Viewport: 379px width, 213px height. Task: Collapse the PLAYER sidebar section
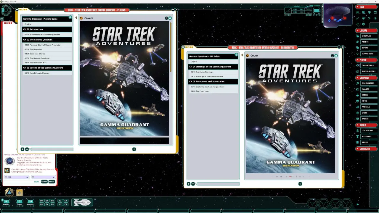click(x=366, y=60)
